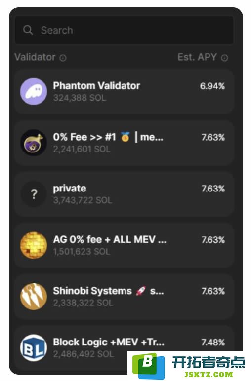This screenshot has height=381, width=251.
Task: Click the question mark private avatar
Action: [x=33, y=194]
